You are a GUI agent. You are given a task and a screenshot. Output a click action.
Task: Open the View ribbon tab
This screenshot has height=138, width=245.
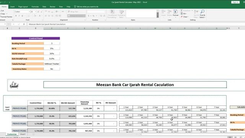(61, 7)
